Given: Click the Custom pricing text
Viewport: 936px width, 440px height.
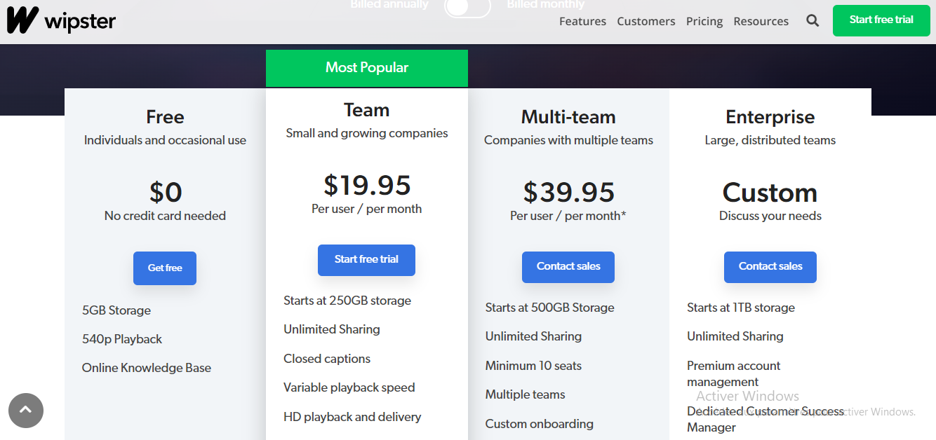Looking at the screenshot, I should (x=770, y=192).
